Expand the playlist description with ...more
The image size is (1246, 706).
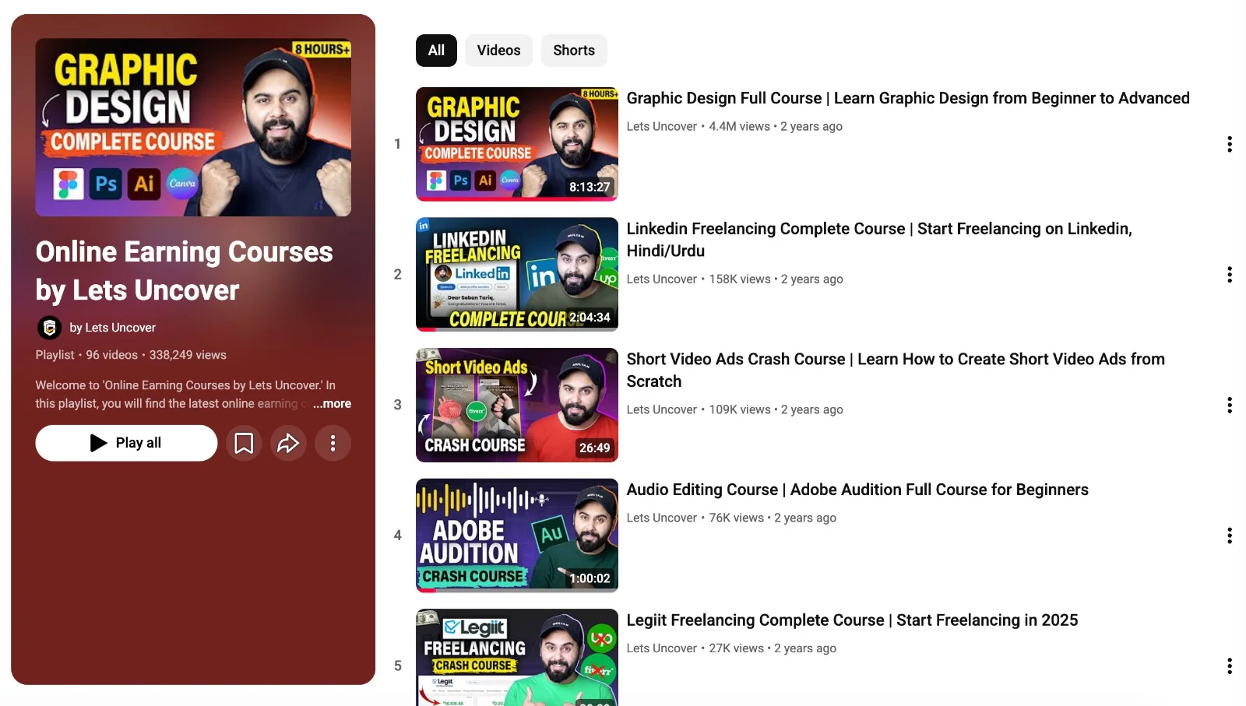coord(333,403)
